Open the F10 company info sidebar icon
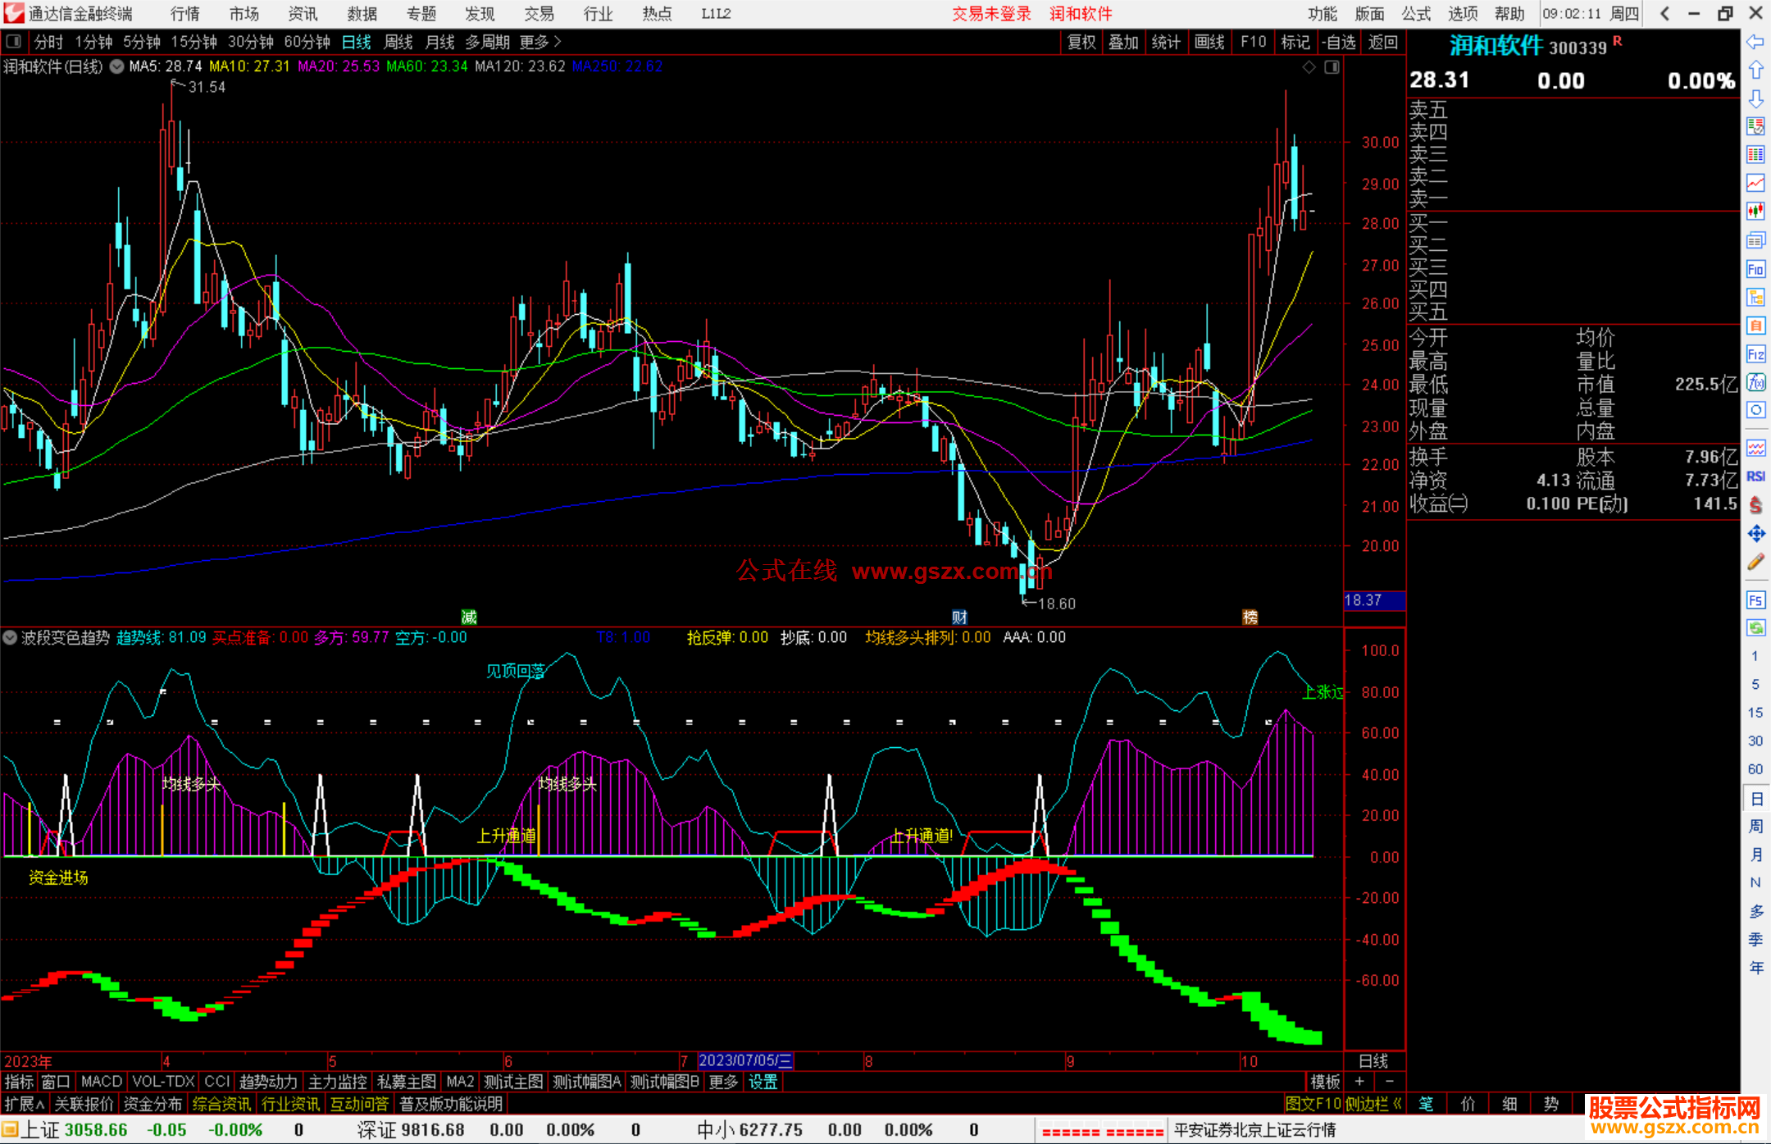The width and height of the screenshot is (1771, 1144). pos(1755,269)
